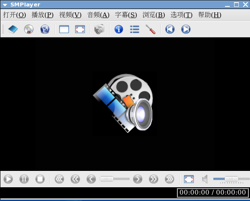250x201 pixels.
Task: Go to previous track in toolbar
Action: click(170, 29)
